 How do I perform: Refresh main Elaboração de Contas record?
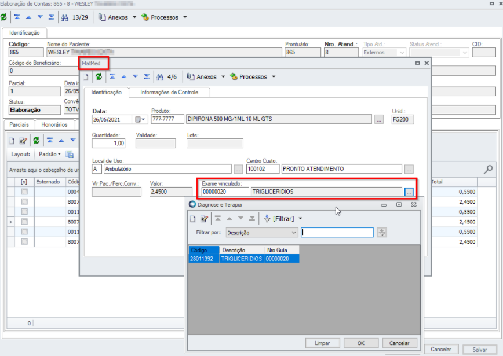[x=4, y=17]
